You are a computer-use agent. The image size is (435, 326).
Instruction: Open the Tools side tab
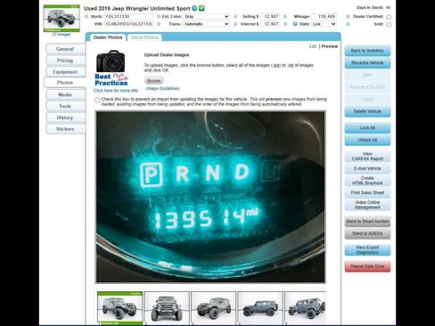(x=65, y=106)
